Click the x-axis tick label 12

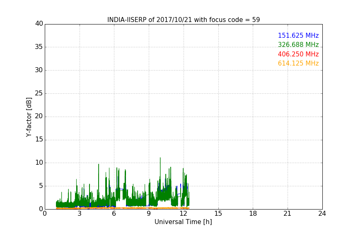[184, 214]
